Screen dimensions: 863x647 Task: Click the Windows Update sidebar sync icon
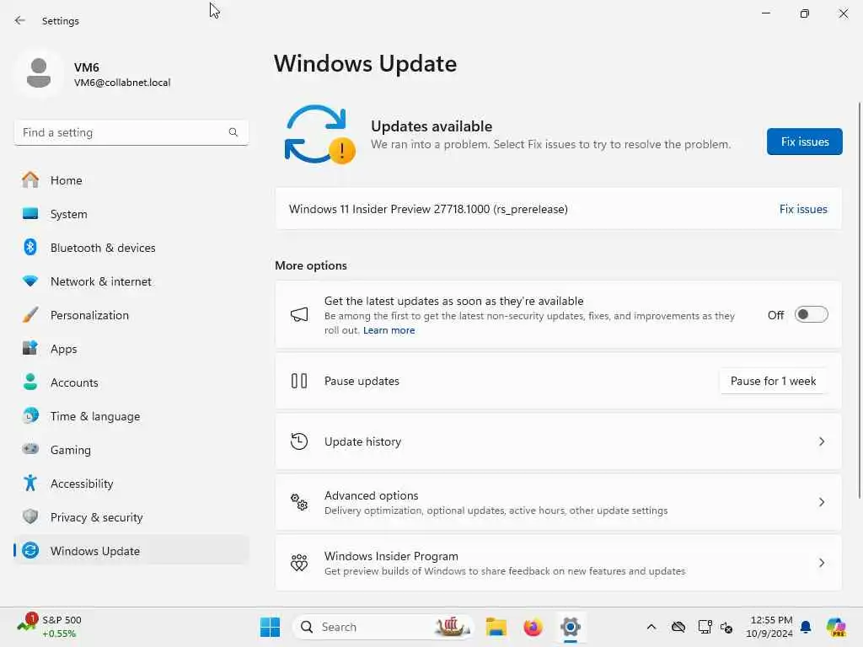(x=30, y=550)
